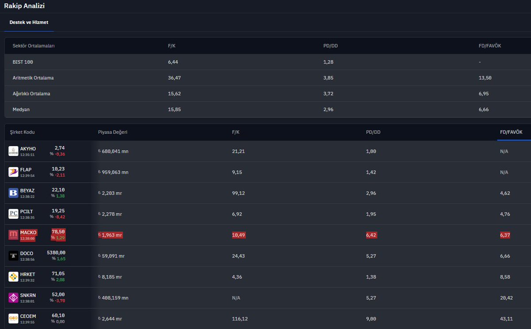
Task: Click DOCO market value 59,091 mr
Action: tap(111, 256)
